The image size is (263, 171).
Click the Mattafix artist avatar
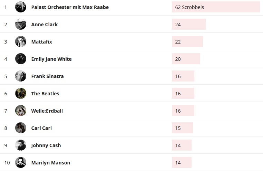(21, 41)
